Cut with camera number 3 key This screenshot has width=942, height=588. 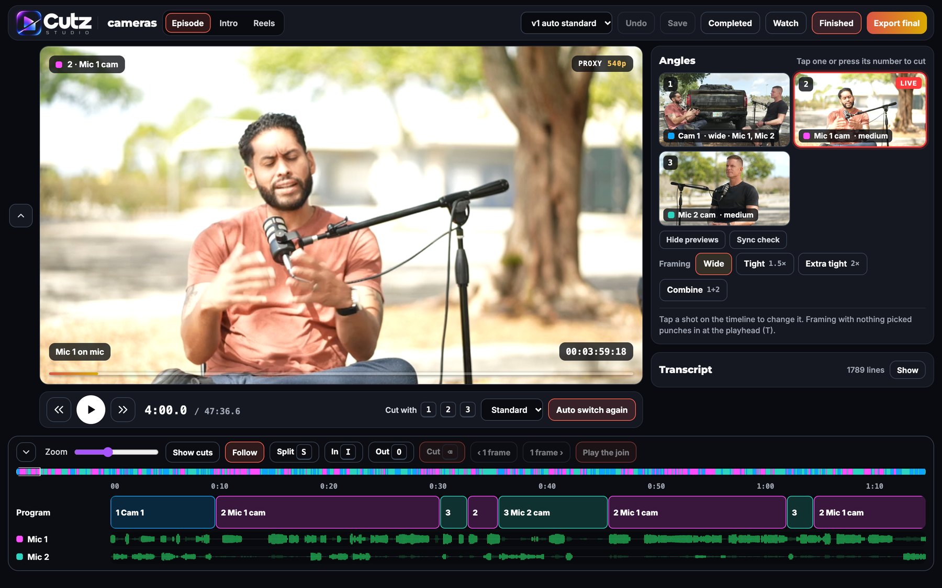click(x=468, y=410)
